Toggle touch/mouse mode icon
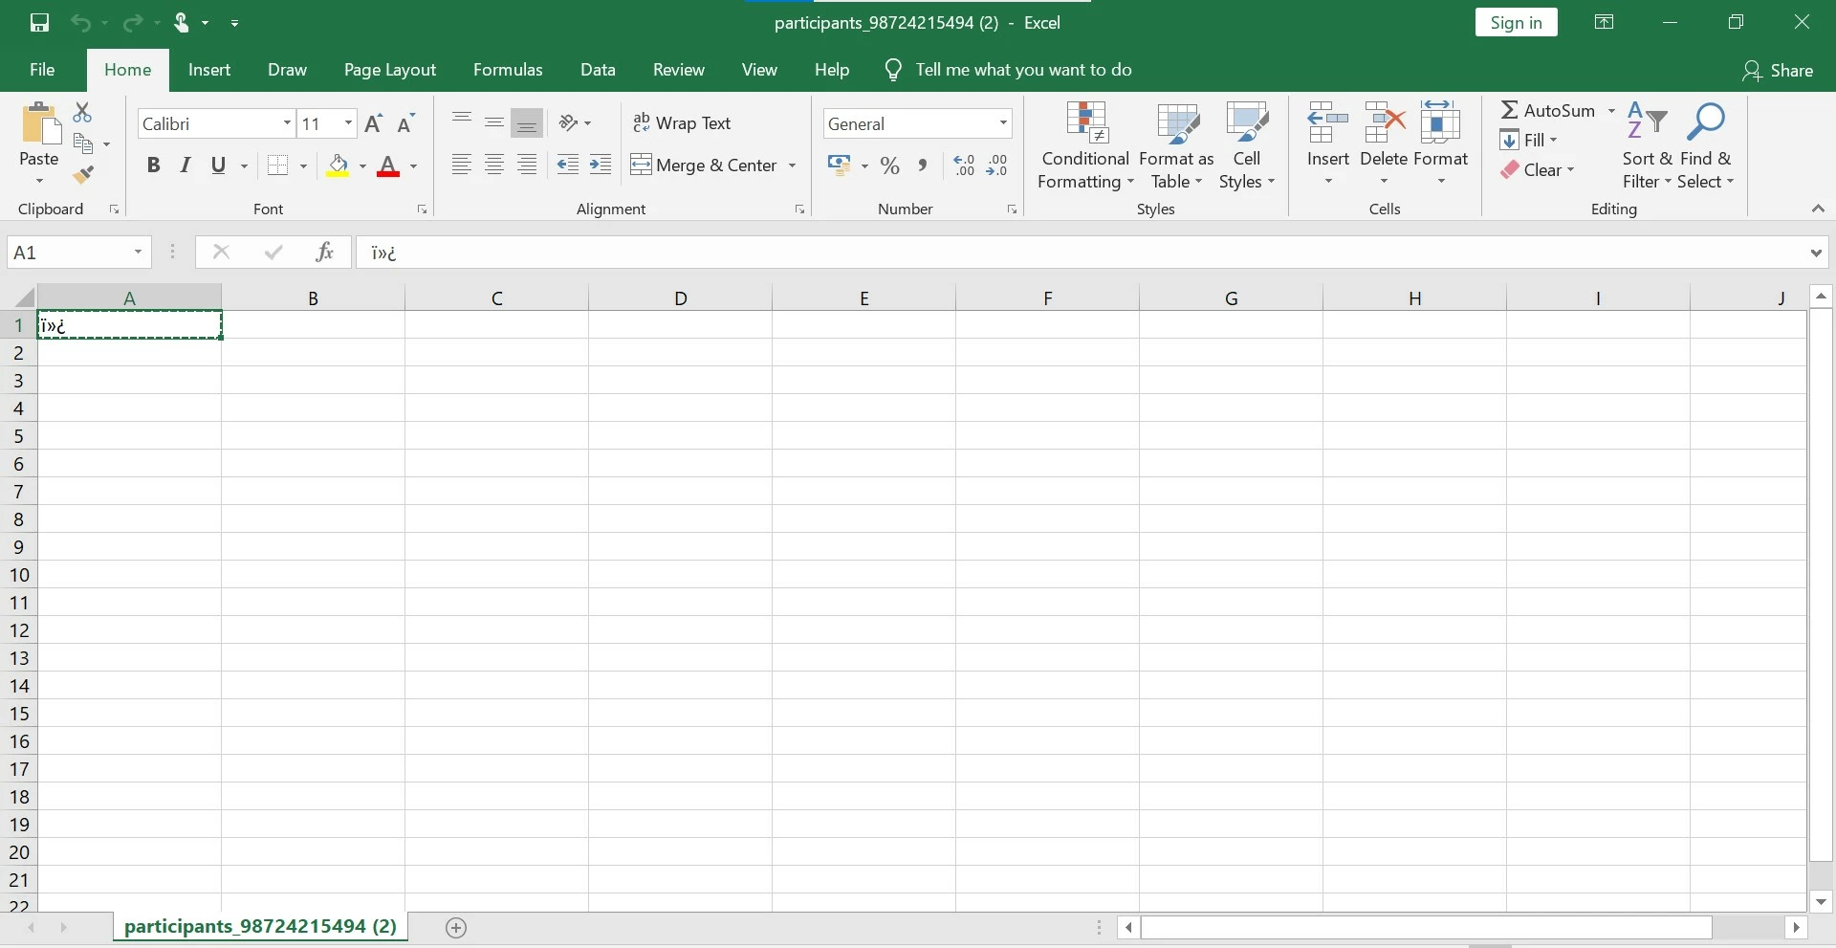This screenshot has height=948, width=1836. pyautogui.click(x=182, y=22)
